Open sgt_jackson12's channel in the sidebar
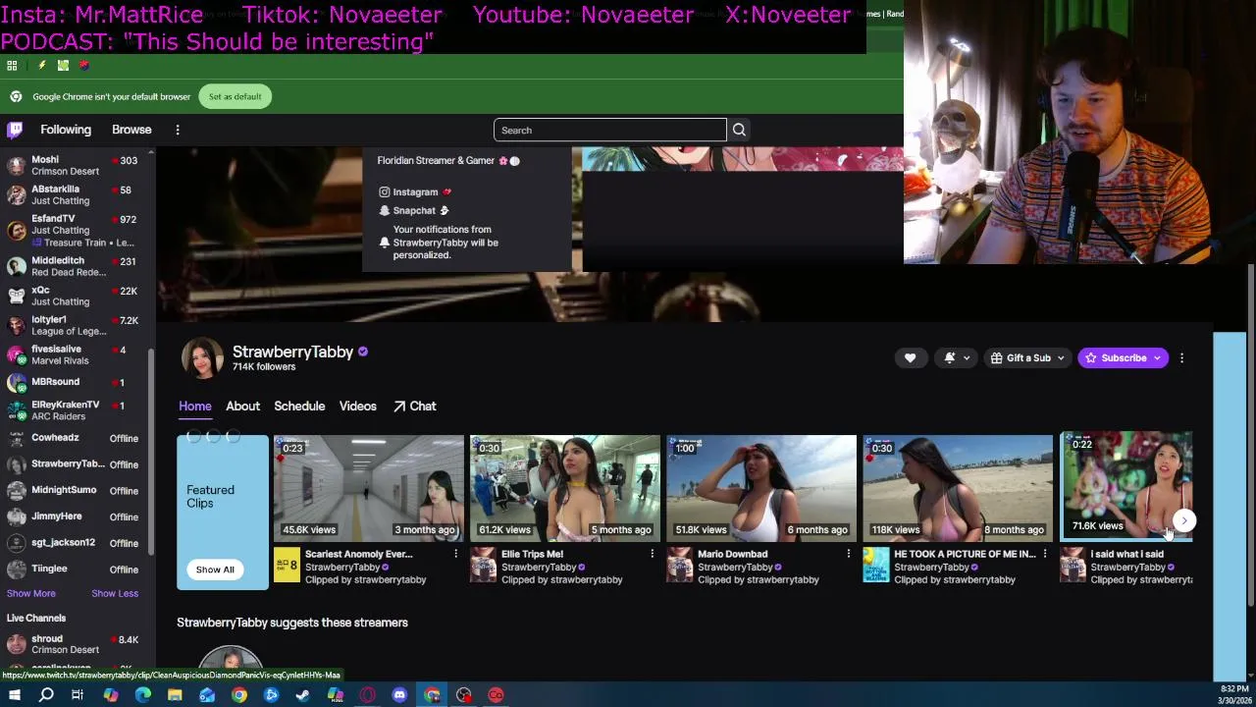This screenshot has width=1256, height=707. coord(77,543)
